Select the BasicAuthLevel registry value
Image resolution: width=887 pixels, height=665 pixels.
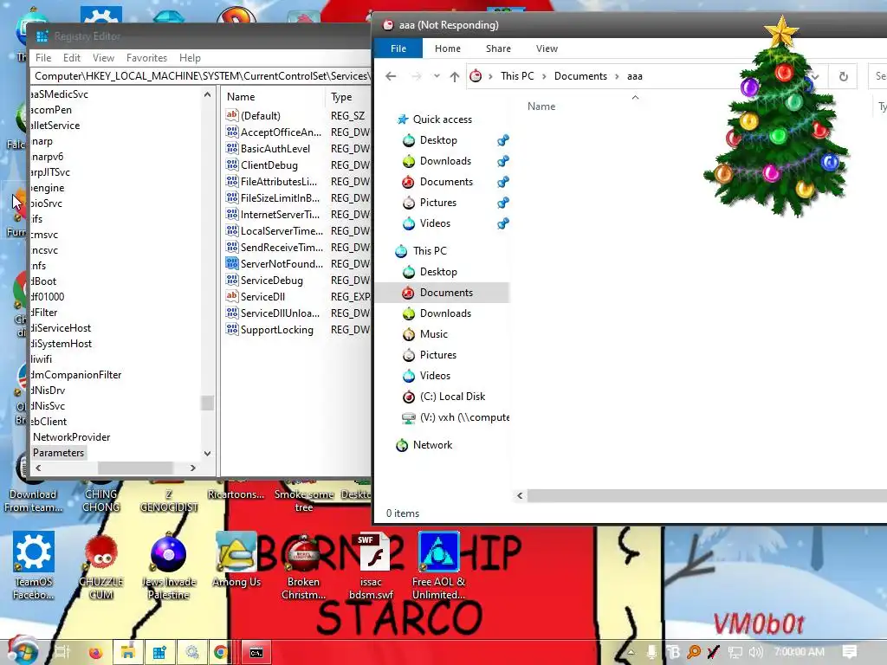click(x=275, y=149)
